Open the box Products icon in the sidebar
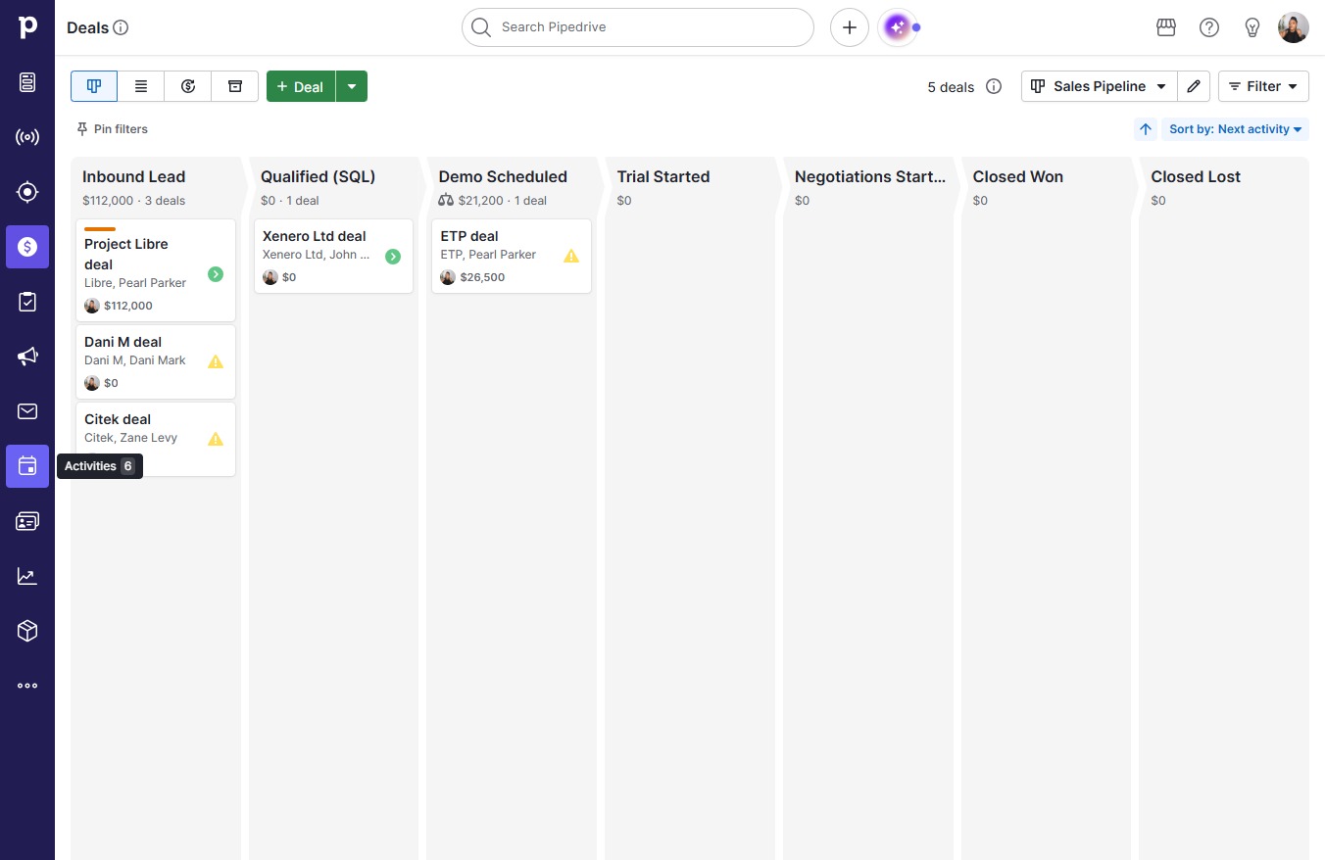 [x=27, y=631]
